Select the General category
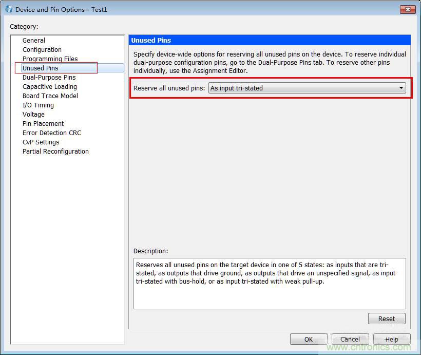Viewport: 421px width, 355px height. click(x=34, y=41)
